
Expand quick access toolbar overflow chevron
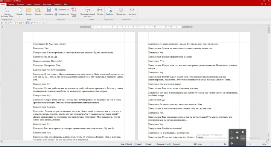tap(47, 23)
